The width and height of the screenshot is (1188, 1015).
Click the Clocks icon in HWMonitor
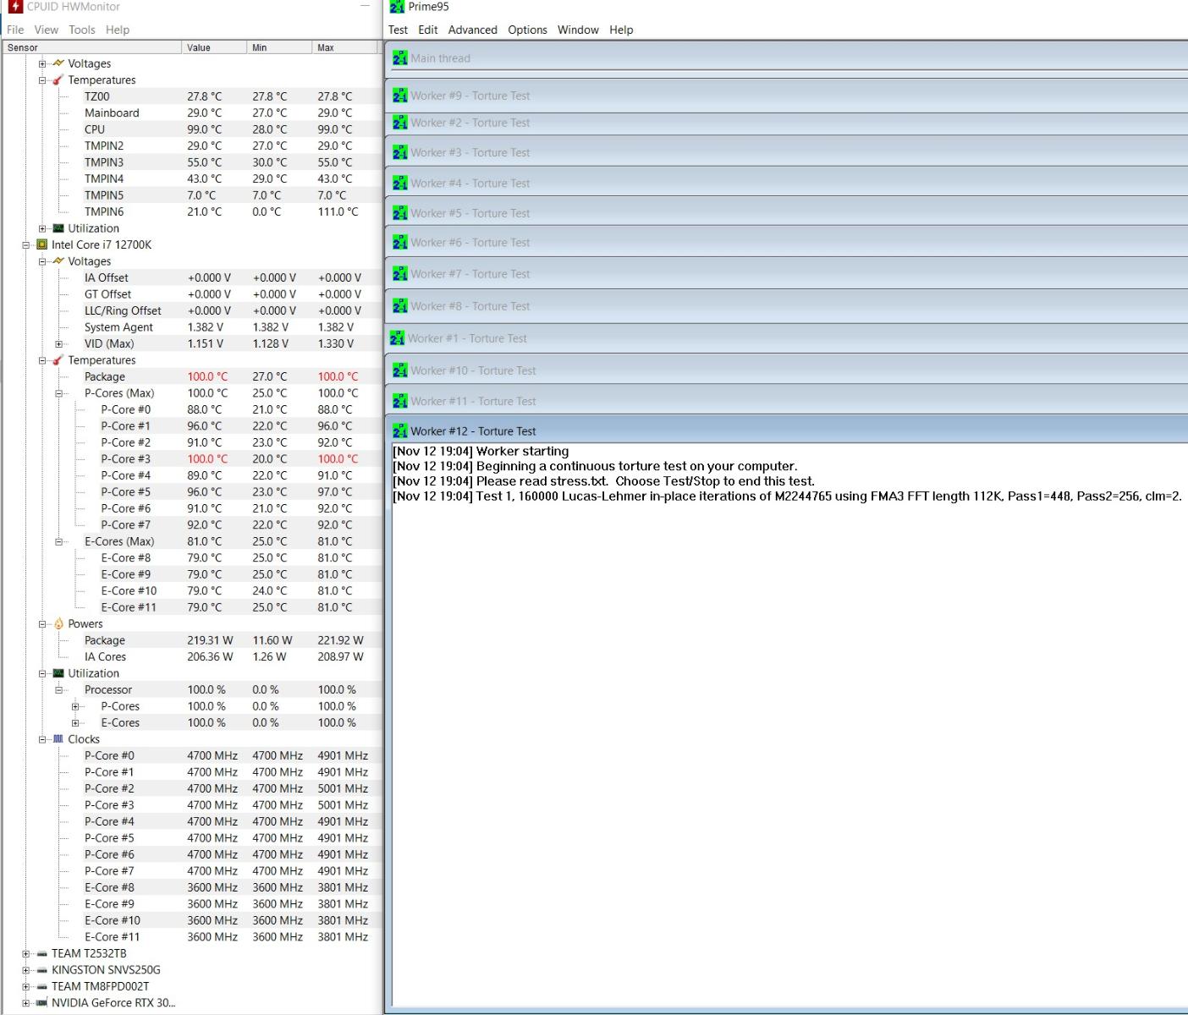click(58, 739)
